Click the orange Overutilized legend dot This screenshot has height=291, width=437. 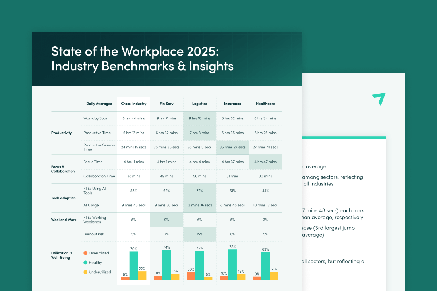click(85, 253)
